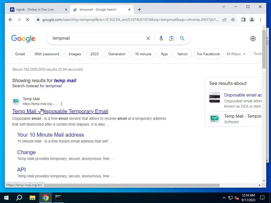The height and width of the screenshot is (203, 271).
Task: Click the Chrome address bar URL
Action: [130, 20]
